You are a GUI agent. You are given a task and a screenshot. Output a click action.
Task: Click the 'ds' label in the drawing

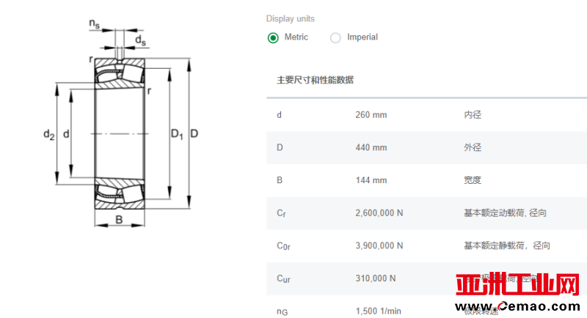(140, 40)
